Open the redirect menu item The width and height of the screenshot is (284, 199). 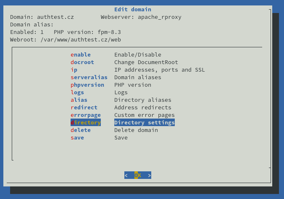(x=84, y=108)
